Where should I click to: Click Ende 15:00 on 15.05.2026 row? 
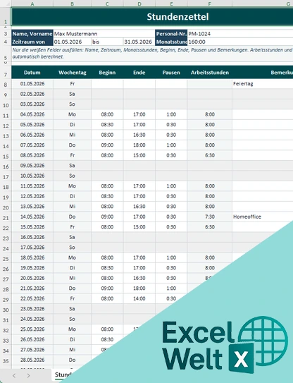(139, 227)
